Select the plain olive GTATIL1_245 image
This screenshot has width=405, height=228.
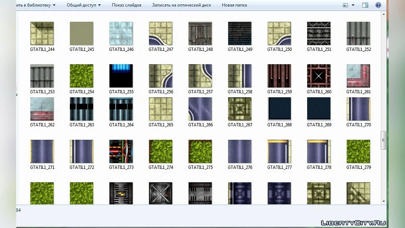[81, 33]
